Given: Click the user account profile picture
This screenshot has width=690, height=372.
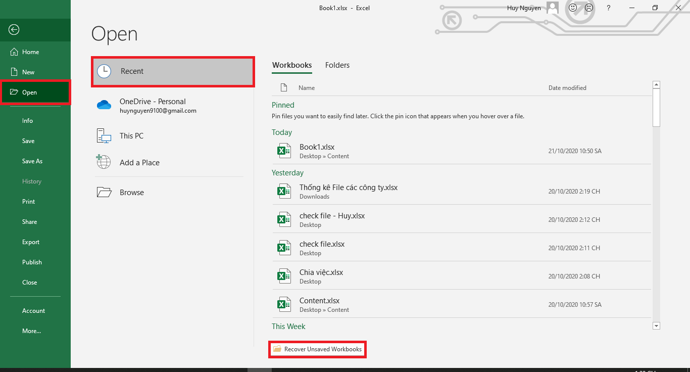Looking at the screenshot, I should 553,8.
